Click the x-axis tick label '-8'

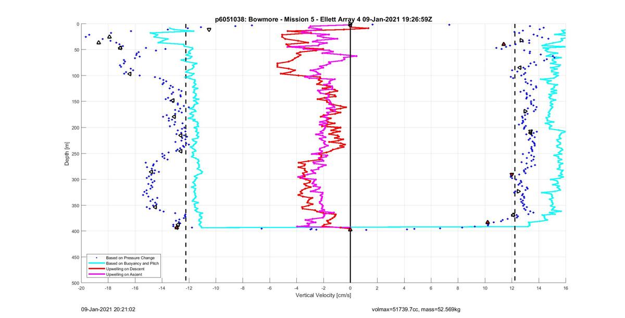[243, 288]
